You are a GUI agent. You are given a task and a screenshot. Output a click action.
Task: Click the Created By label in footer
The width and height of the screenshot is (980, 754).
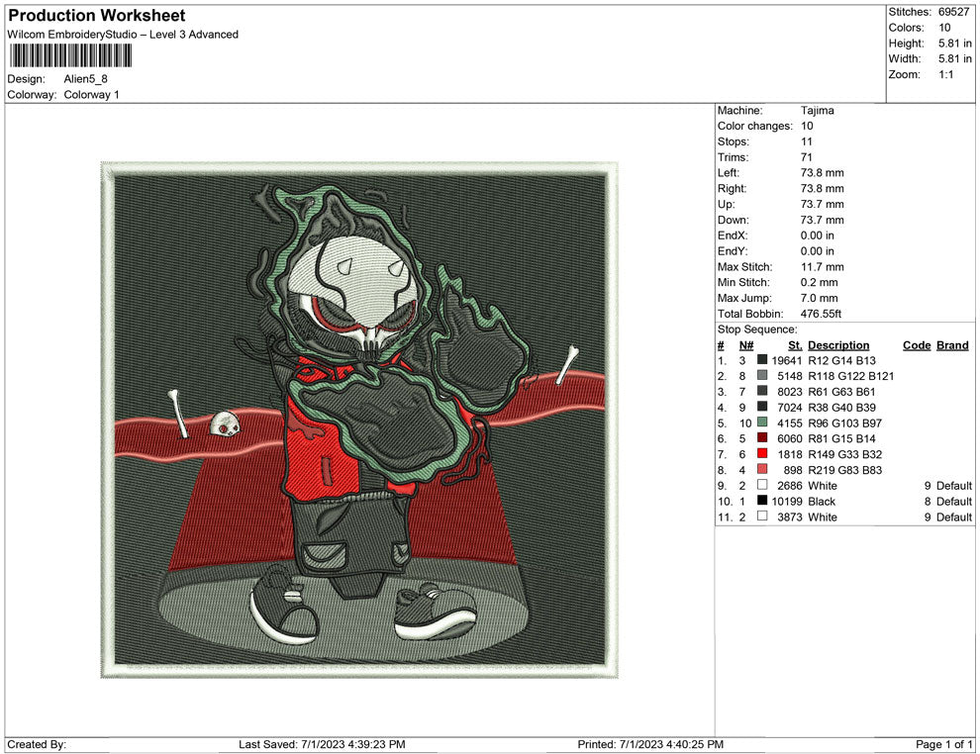(x=37, y=744)
